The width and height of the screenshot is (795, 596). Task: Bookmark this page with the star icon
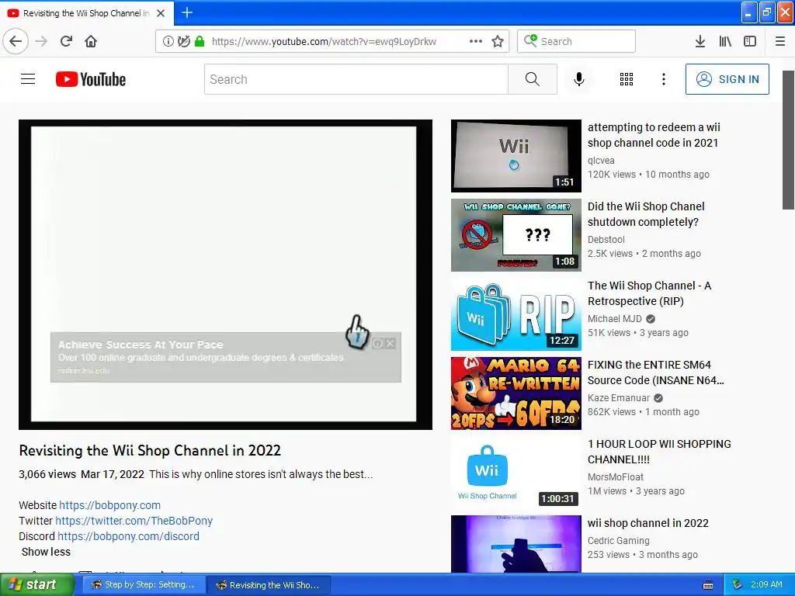point(498,41)
